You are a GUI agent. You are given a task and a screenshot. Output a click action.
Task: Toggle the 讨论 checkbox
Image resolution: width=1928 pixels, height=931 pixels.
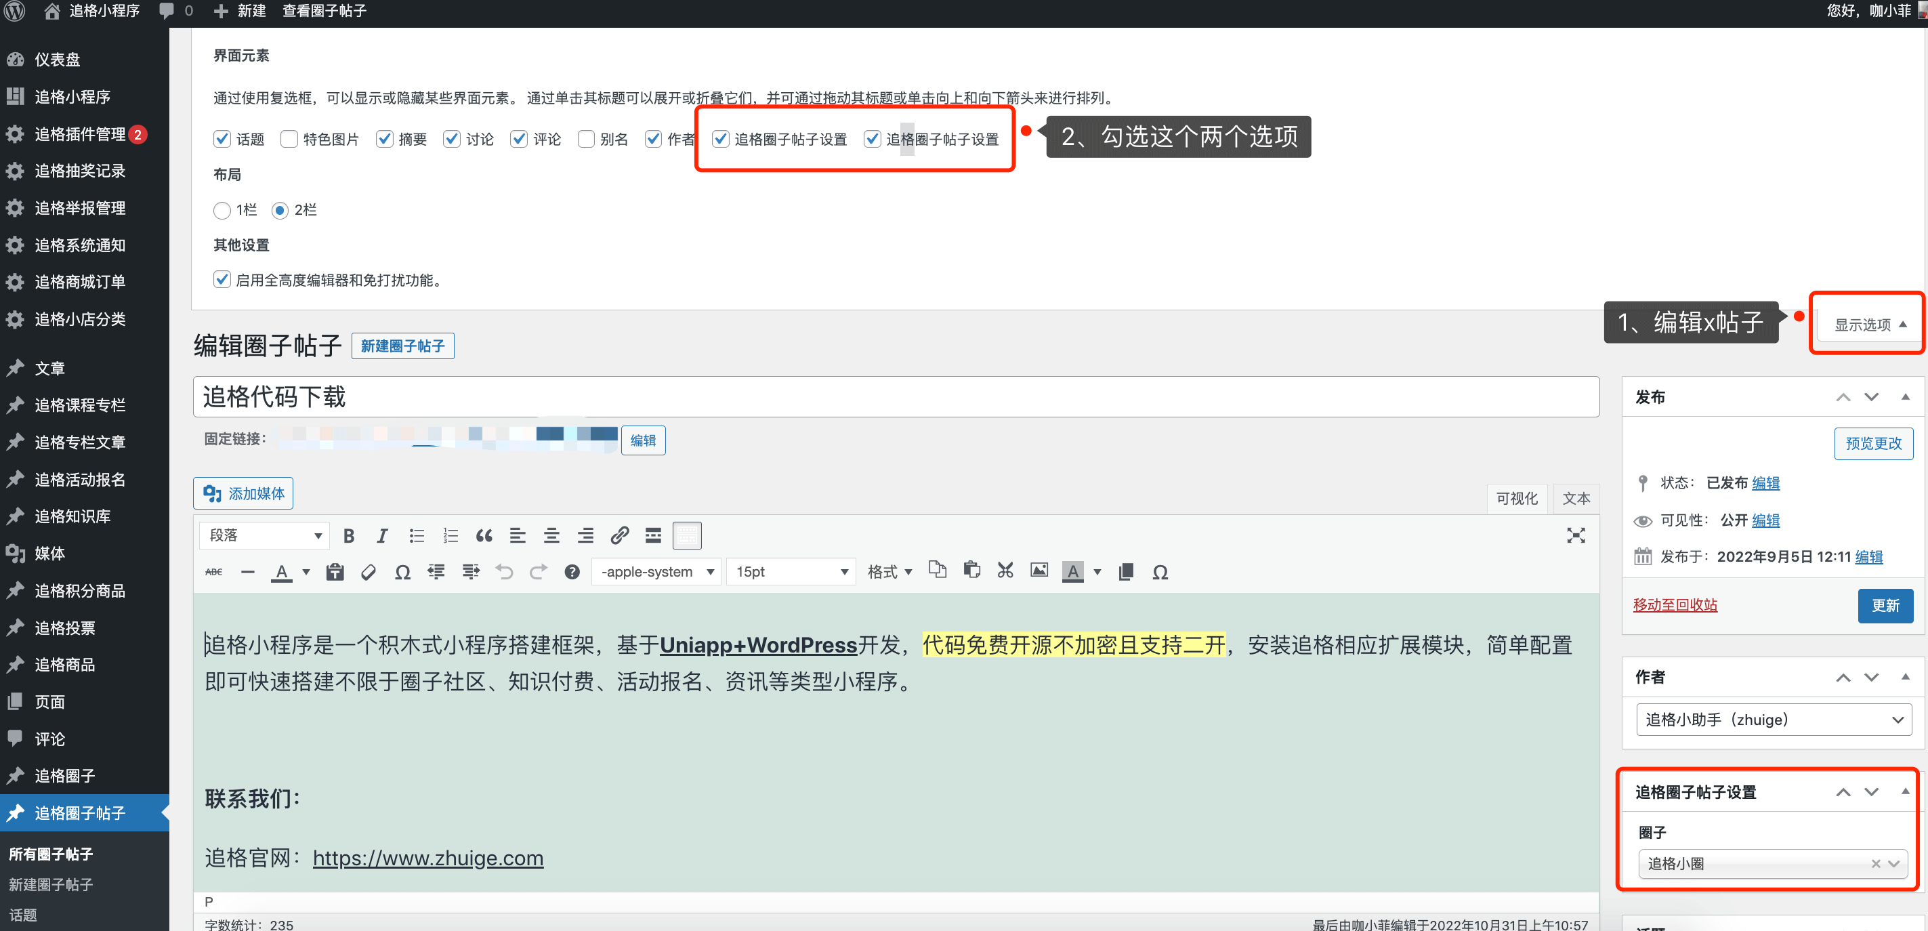click(x=451, y=139)
